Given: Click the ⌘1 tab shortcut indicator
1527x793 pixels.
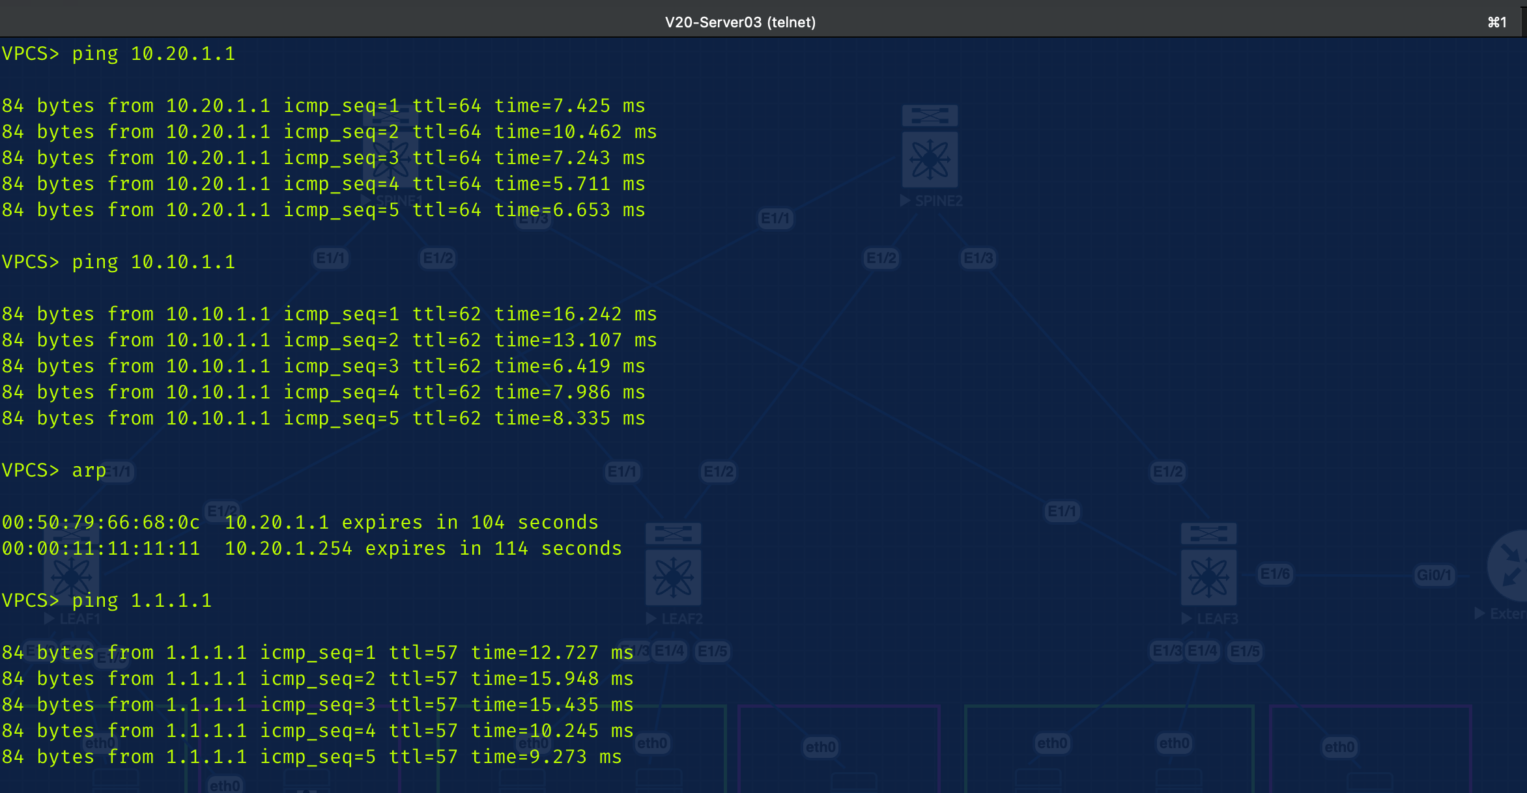Looking at the screenshot, I should [1497, 22].
